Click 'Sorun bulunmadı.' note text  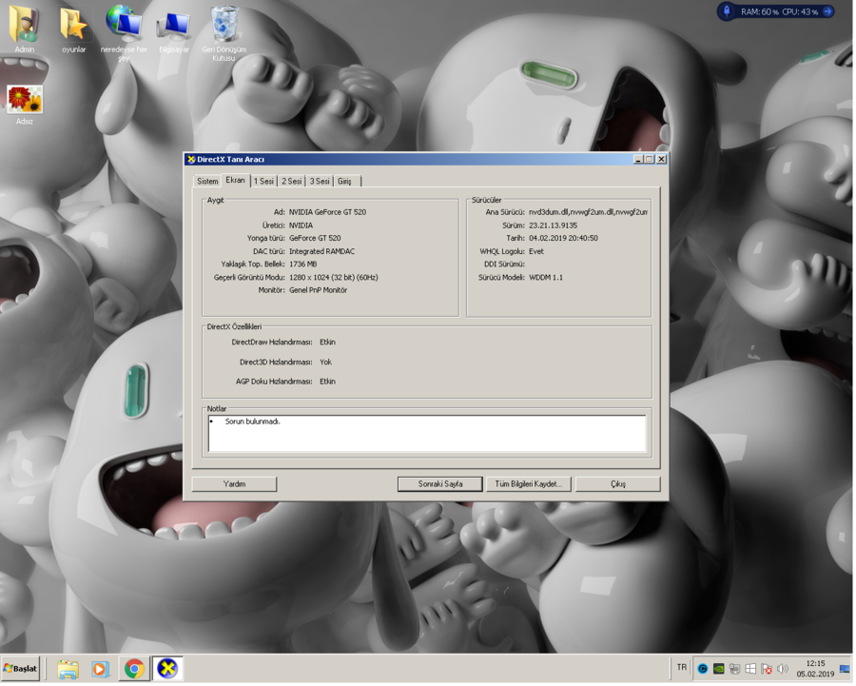pos(253,421)
